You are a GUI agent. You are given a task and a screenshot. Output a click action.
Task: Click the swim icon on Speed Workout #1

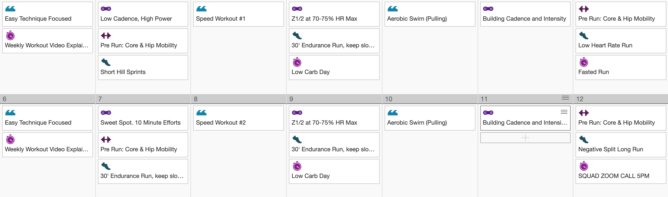201,9
